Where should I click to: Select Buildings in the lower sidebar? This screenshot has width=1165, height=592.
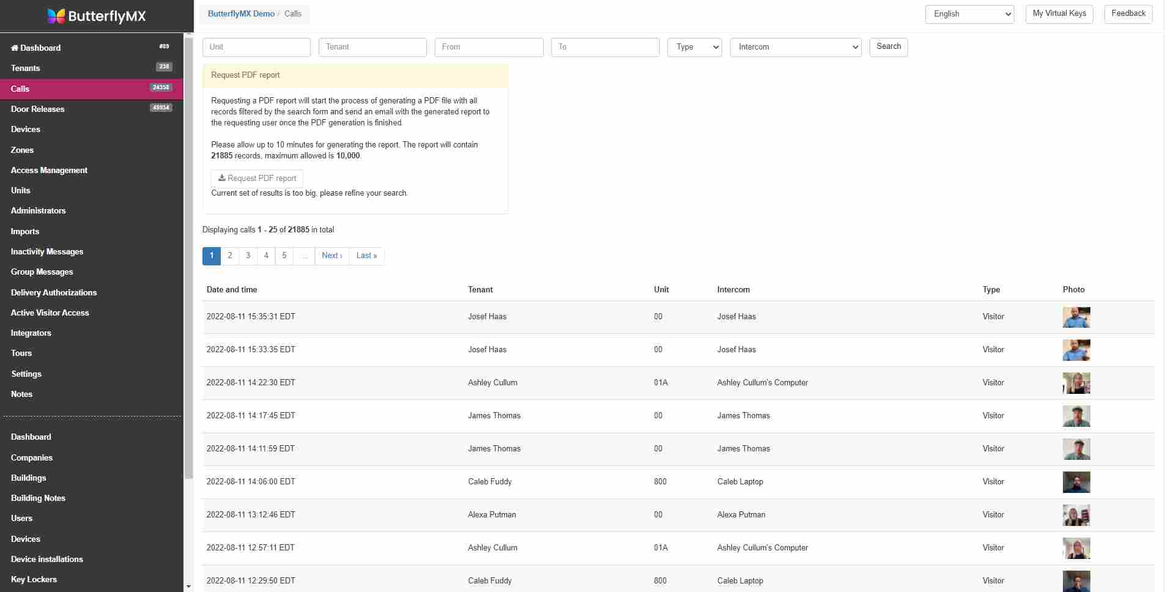pyautogui.click(x=29, y=478)
